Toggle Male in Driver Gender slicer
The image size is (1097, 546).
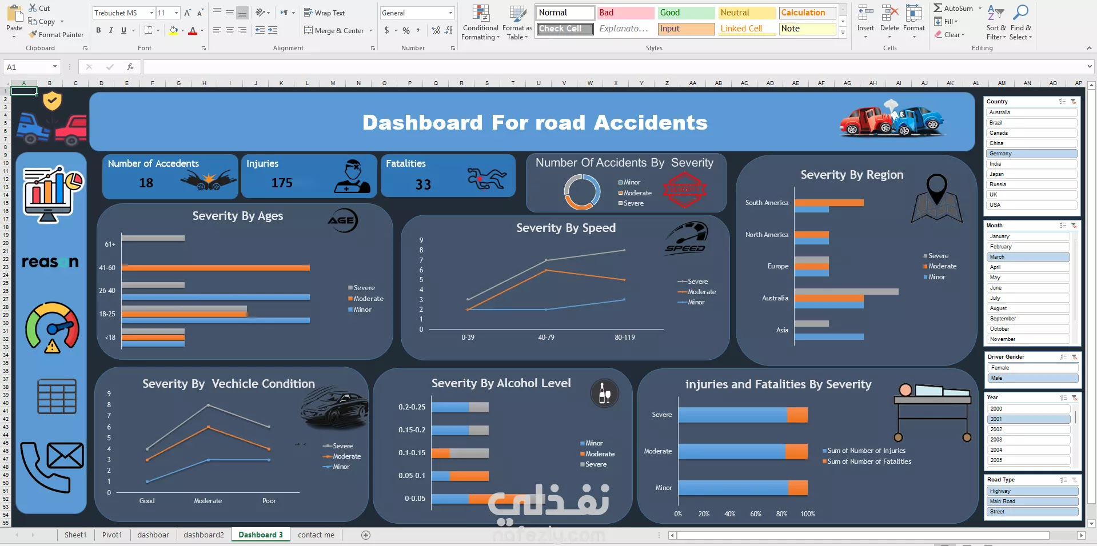1033,378
